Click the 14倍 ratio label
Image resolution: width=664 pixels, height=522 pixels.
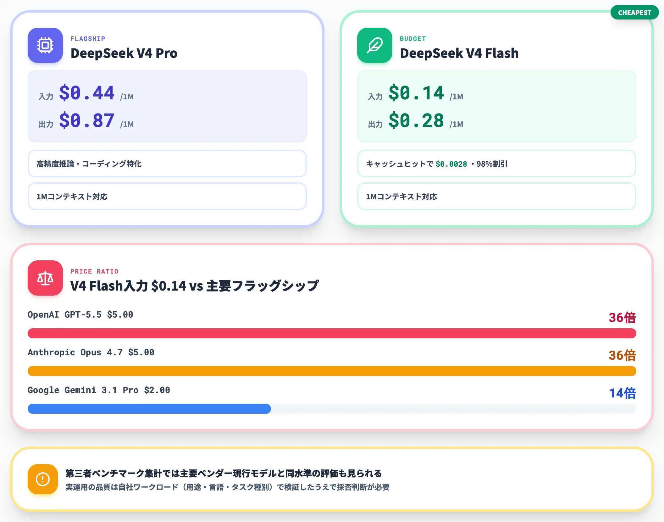click(622, 393)
